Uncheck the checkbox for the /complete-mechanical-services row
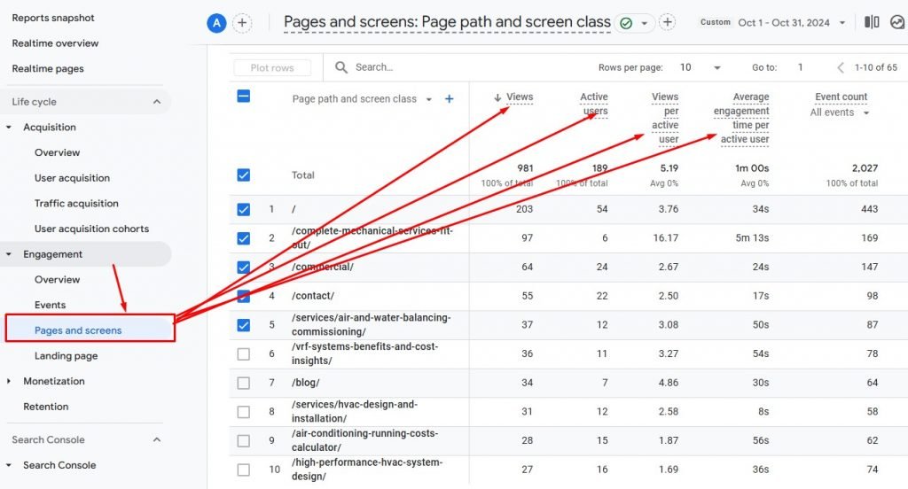The width and height of the screenshot is (908, 489). tap(244, 238)
